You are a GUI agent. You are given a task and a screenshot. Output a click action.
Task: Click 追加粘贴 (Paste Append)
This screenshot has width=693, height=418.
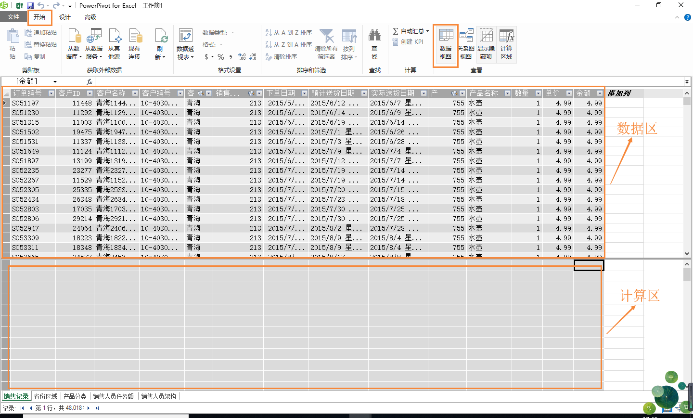click(40, 33)
